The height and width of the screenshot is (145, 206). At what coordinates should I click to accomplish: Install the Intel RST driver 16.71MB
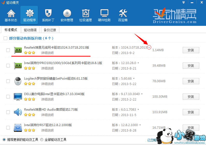[191, 128]
